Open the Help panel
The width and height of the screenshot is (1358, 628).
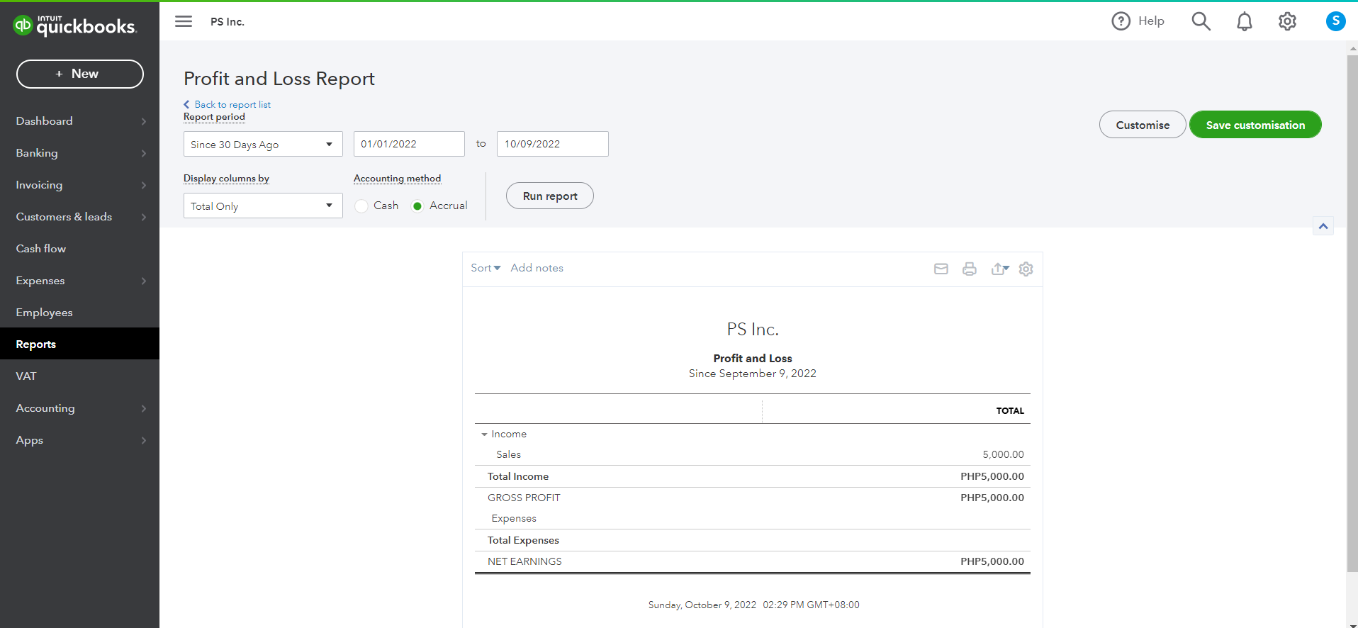click(1138, 21)
